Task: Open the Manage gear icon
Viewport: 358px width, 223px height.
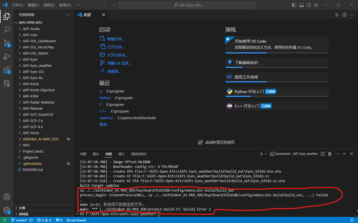Action: (x=7, y=210)
